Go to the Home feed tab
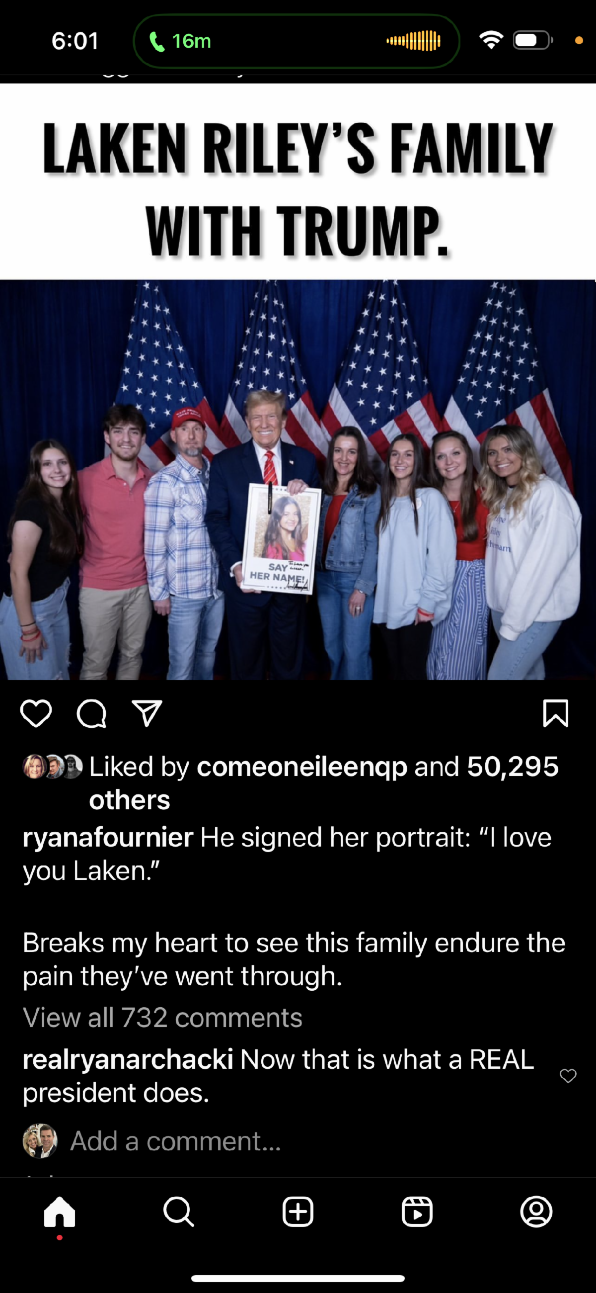This screenshot has width=596, height=1293. [x=60, y=1211]
